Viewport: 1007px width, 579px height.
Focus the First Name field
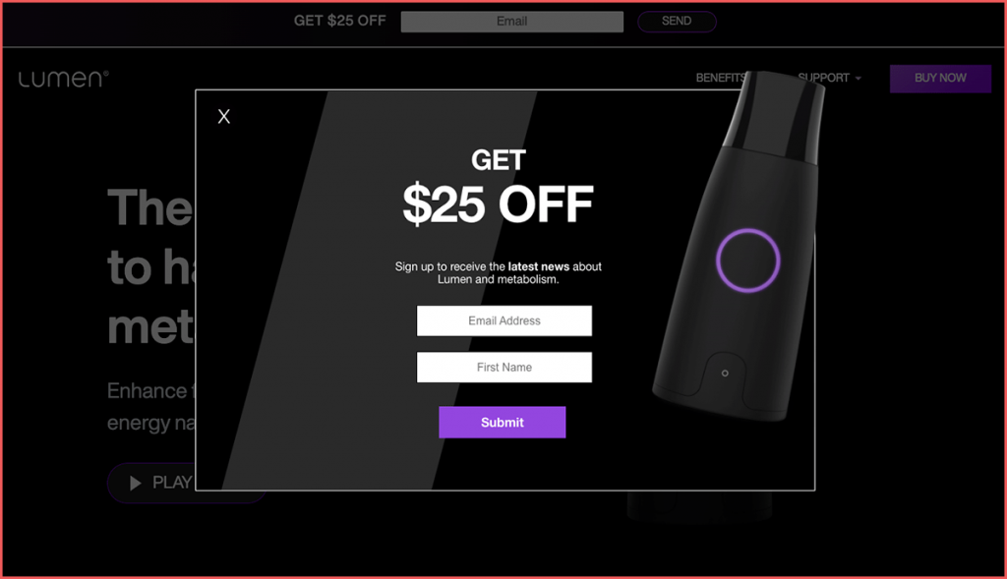click(x=504, y=368)
